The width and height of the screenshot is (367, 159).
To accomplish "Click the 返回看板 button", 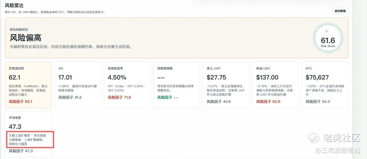I will [x=340, y=11].
